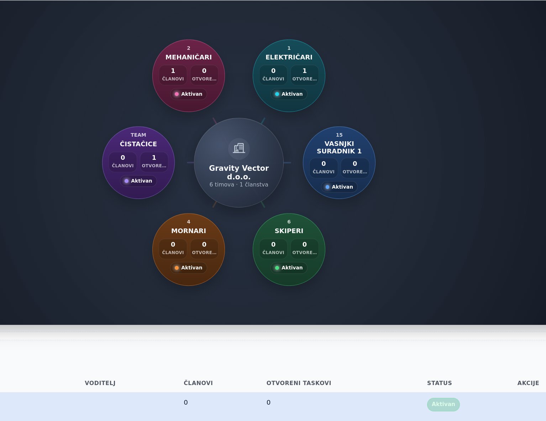Click the Aktivan status badge of Mehaničari
The image size is (546, 421).
189,94
